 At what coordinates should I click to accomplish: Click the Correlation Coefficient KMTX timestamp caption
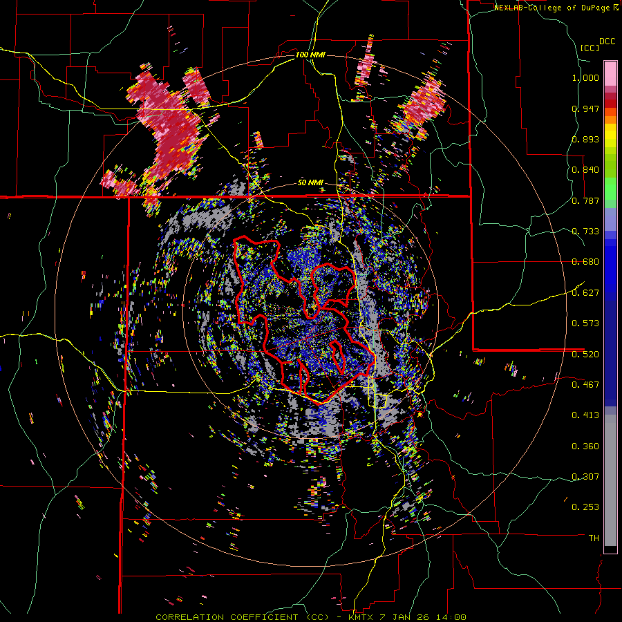[x=310, y=617]
